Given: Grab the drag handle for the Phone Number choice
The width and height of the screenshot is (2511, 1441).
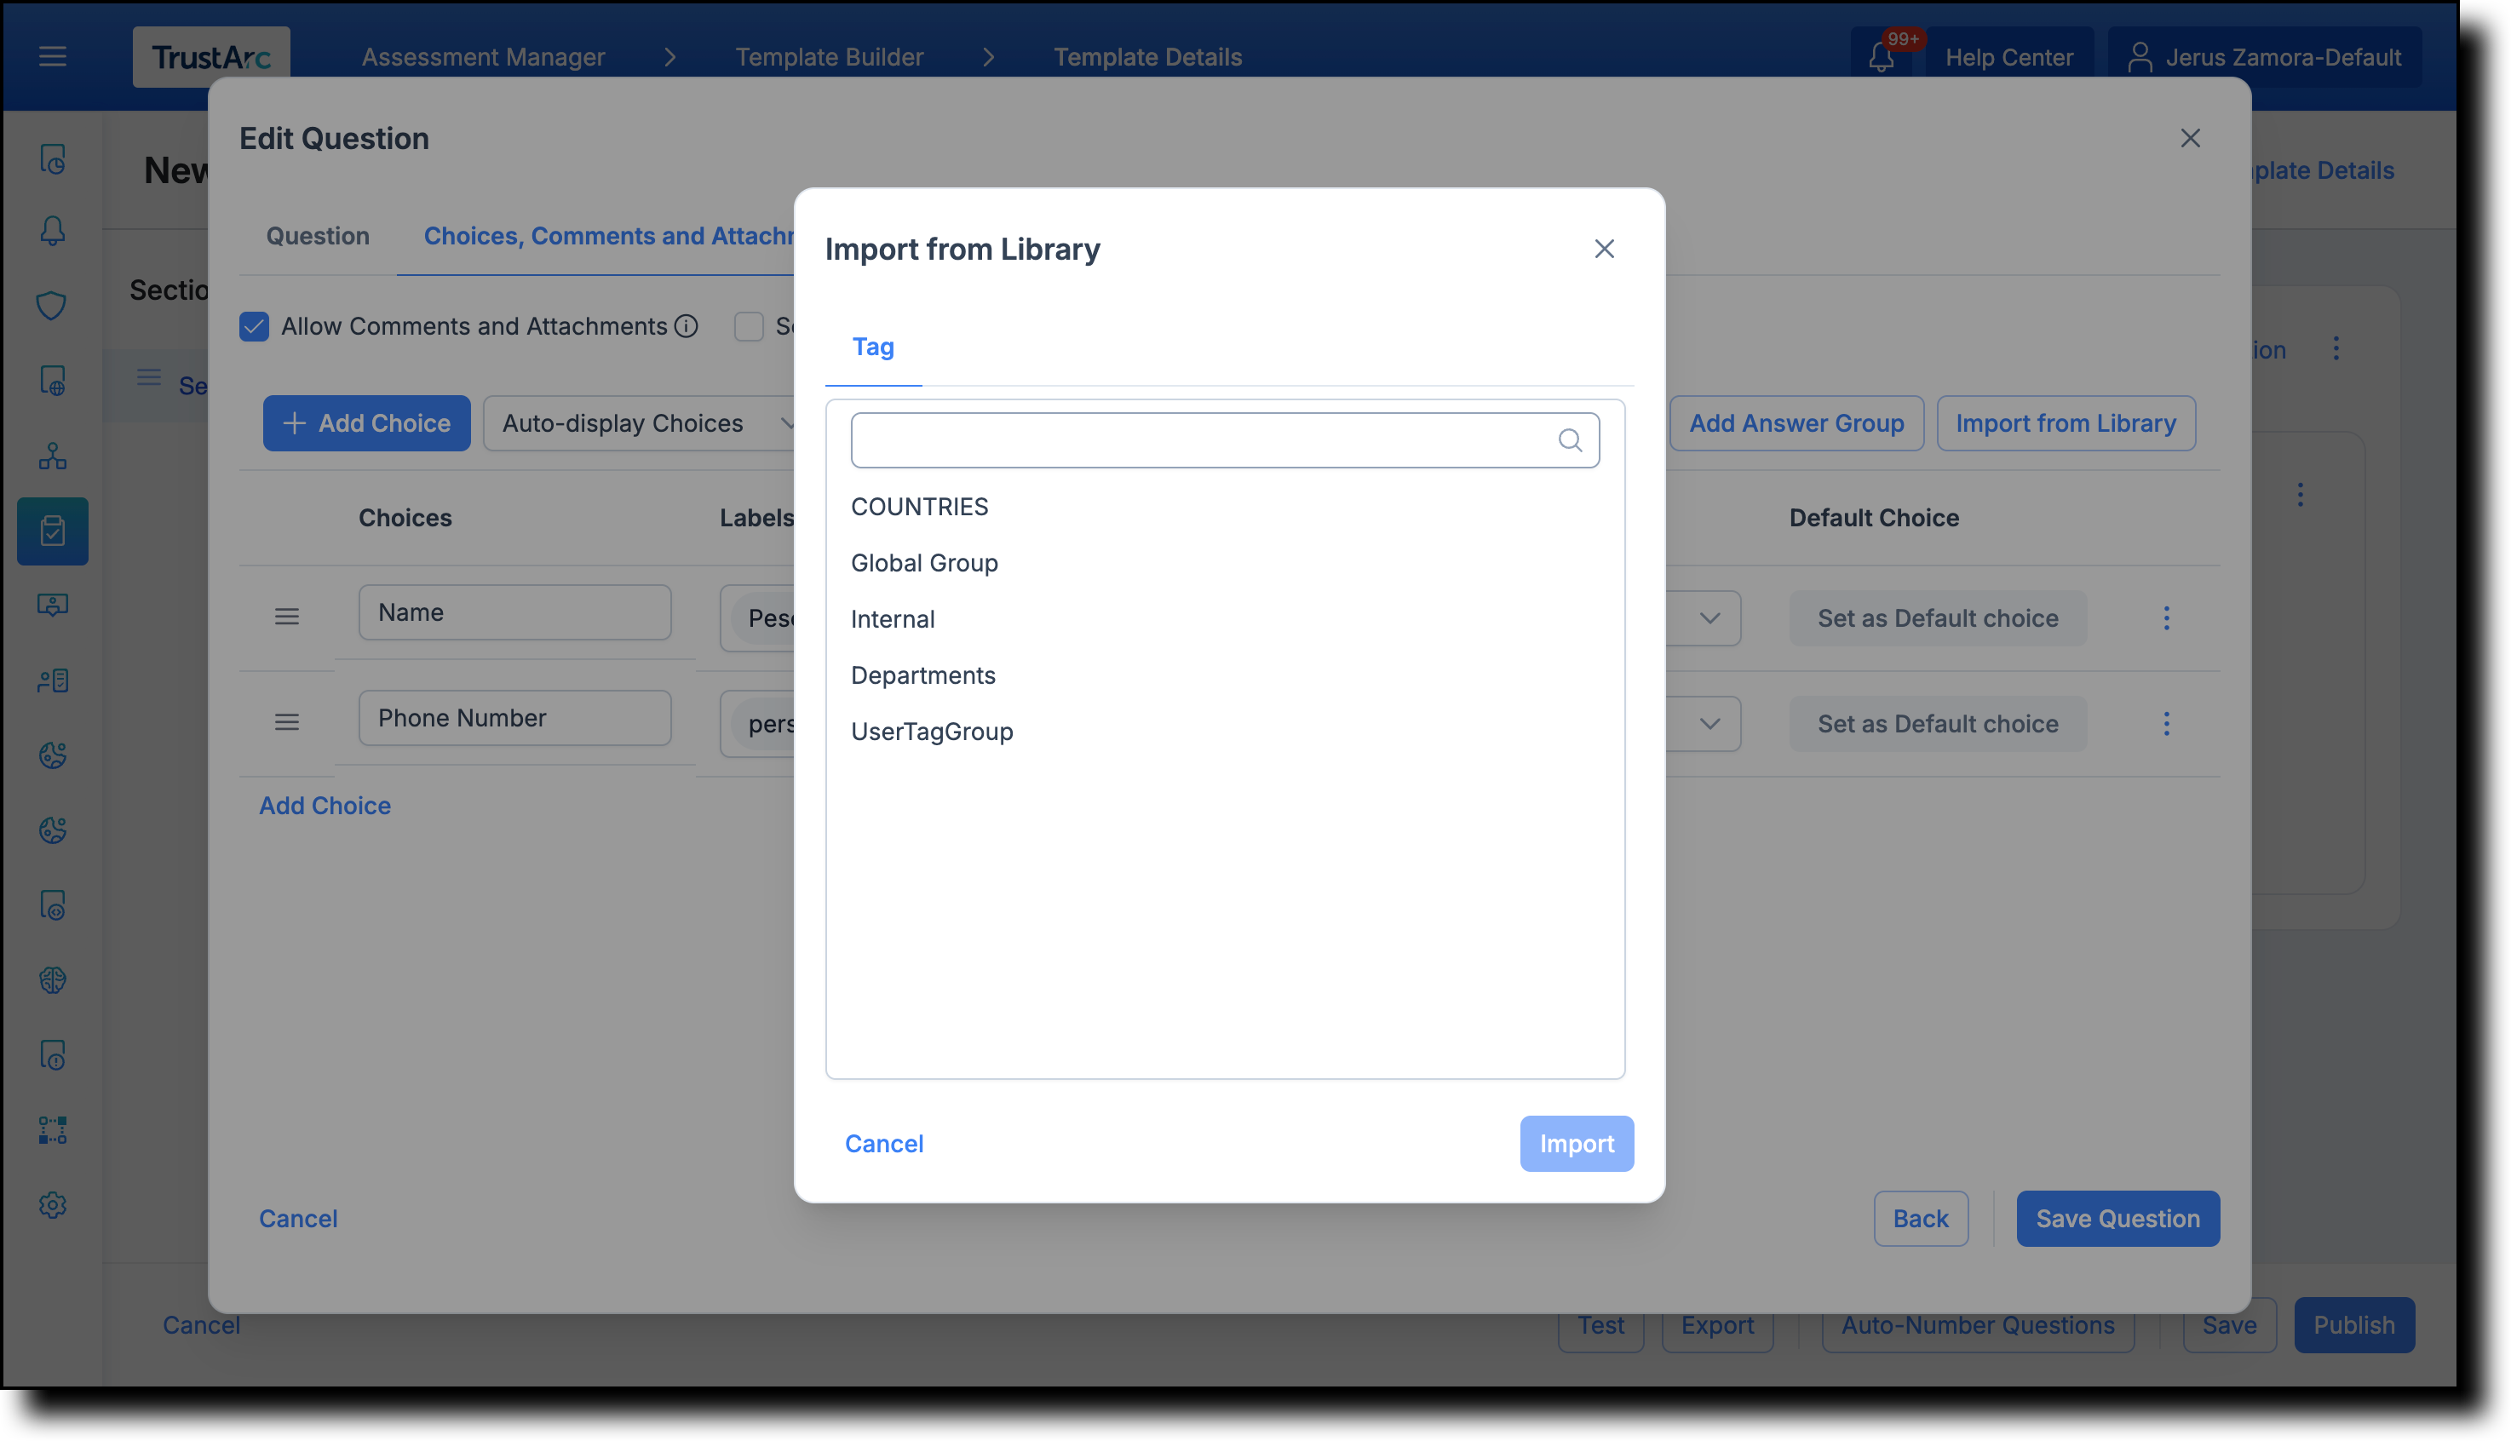Looking at the screenshot, I should pos(287,721).
